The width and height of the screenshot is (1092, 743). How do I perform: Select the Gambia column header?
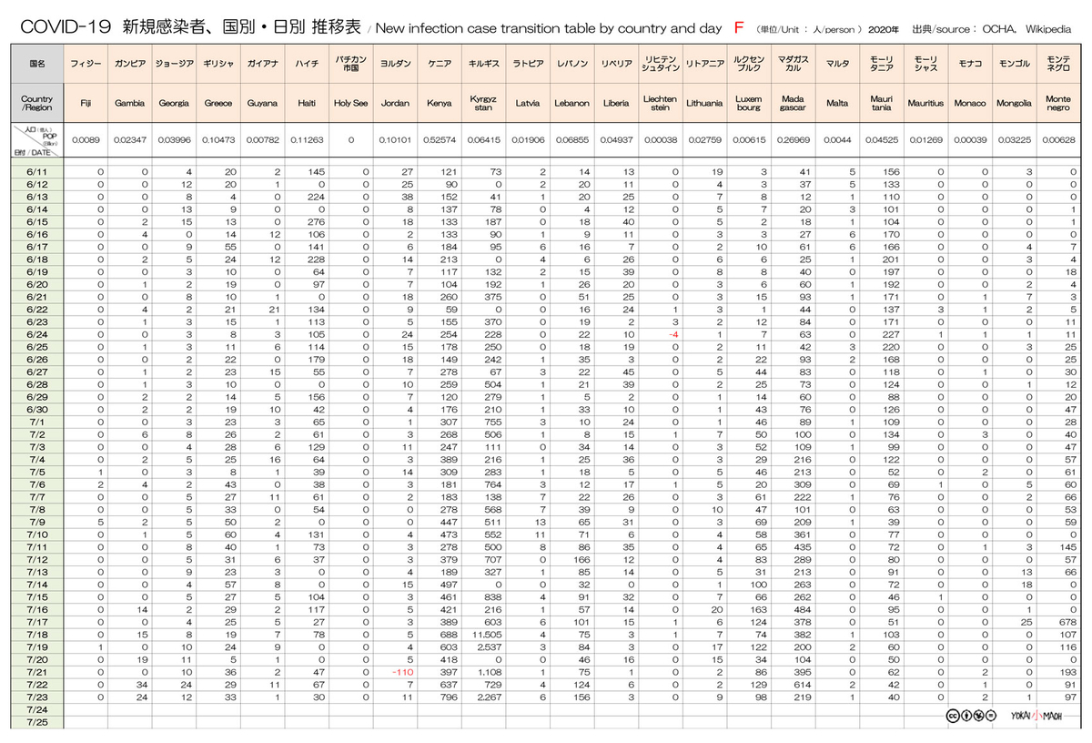tap(130, 104)
